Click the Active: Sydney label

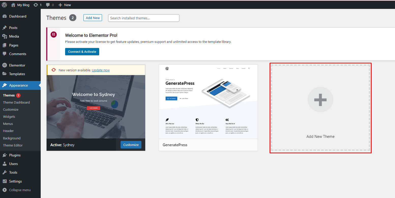coord(62,145)
